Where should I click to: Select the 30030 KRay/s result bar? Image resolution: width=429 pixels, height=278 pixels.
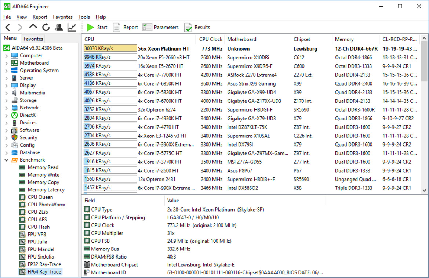click(x=110, y=48)
